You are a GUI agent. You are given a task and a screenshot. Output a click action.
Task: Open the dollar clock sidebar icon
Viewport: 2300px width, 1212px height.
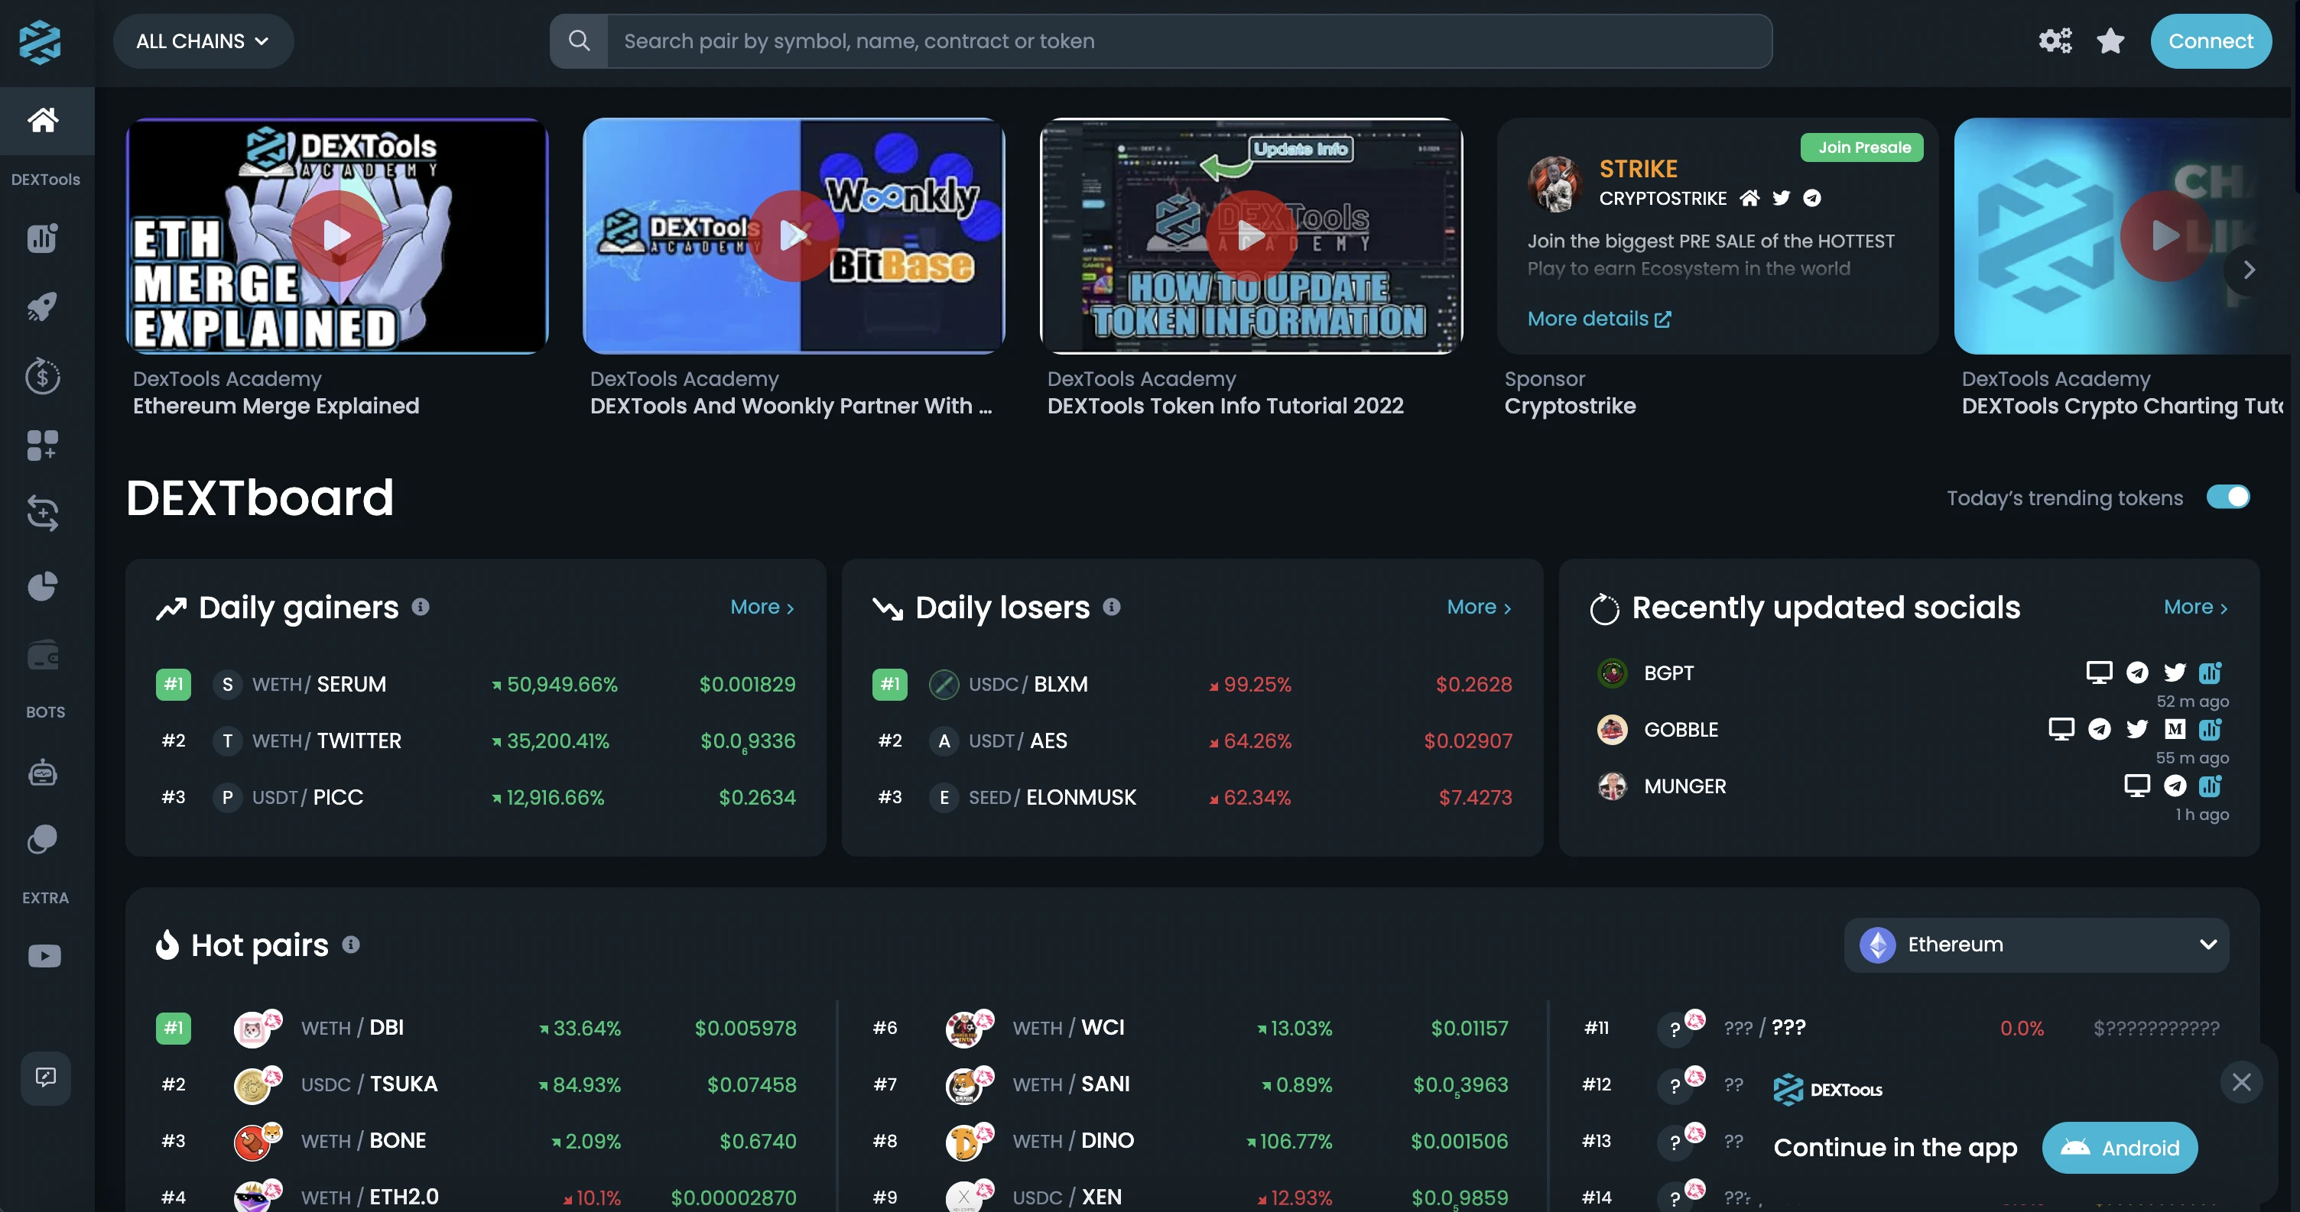coord(43,376)
